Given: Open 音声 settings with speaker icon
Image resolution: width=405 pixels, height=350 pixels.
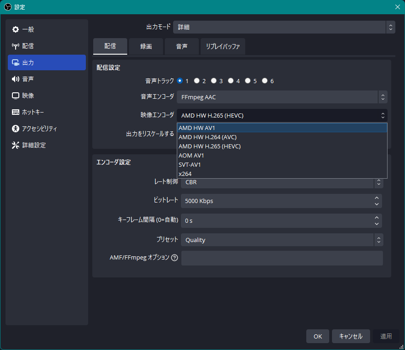Looking at the screenshot, I should click(x=47, y=79).
